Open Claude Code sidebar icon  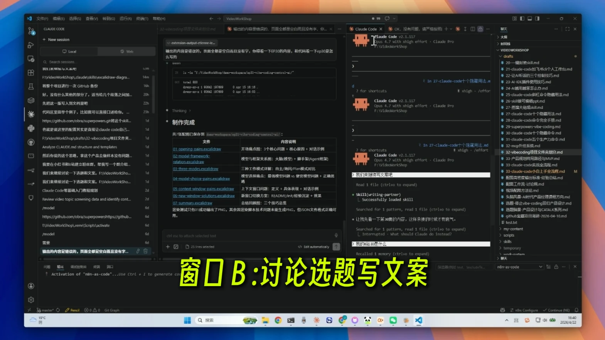coord(31,114)
